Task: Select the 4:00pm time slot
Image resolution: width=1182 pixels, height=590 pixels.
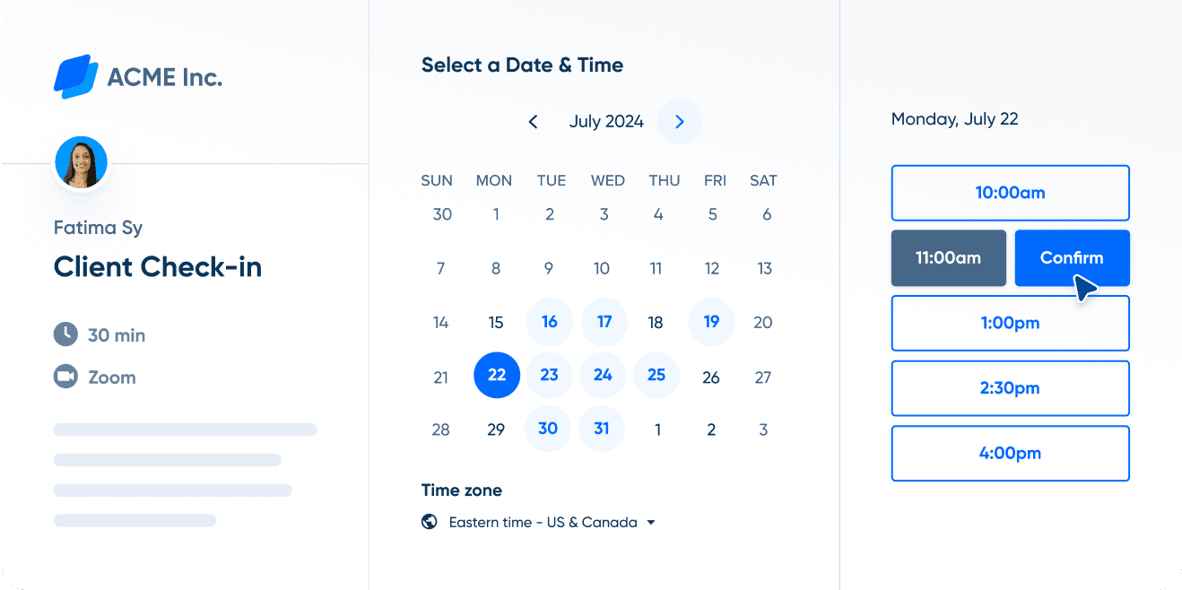Action: point(1010,453)
